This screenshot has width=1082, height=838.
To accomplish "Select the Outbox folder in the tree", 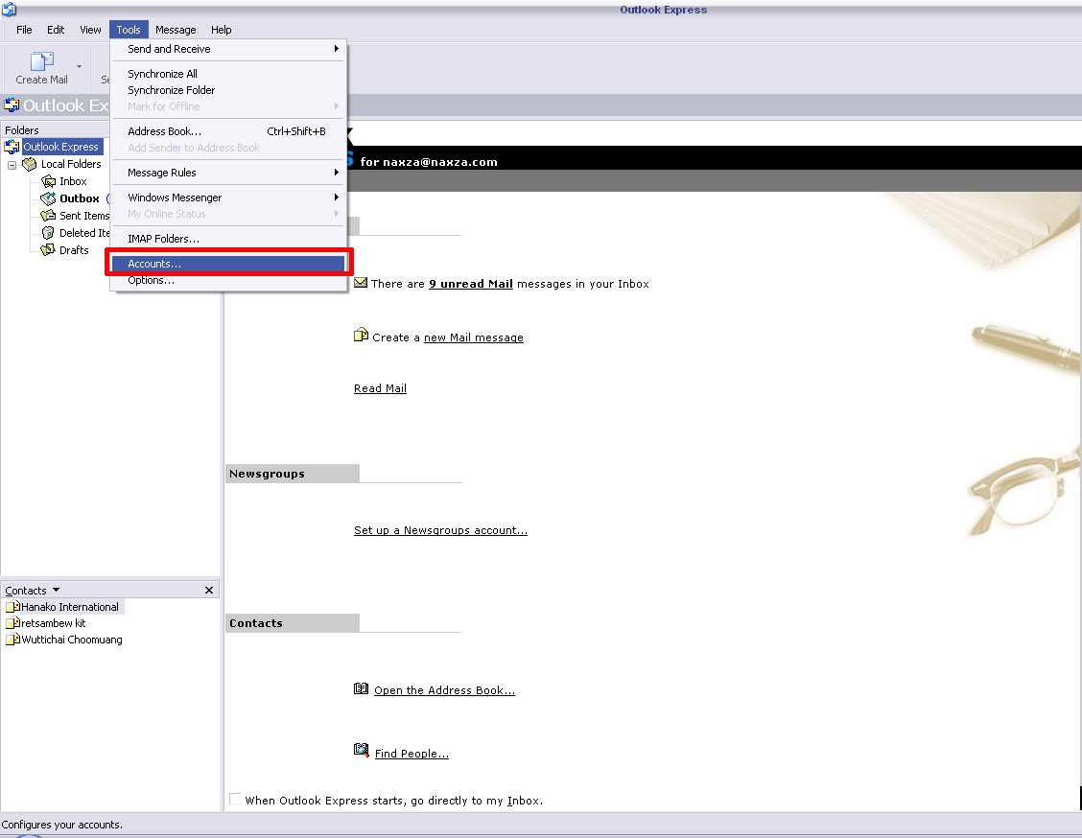I will pos(80,198).
